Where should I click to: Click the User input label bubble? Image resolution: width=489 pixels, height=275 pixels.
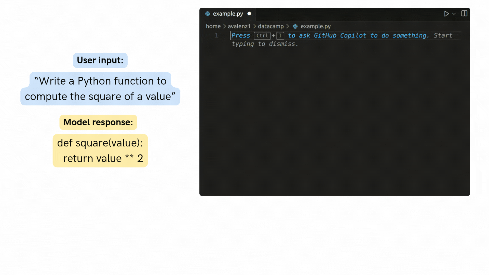click(100, 60)
